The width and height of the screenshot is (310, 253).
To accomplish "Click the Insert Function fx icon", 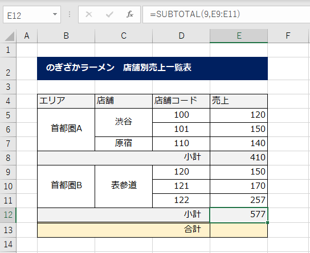I will (130, 14).
